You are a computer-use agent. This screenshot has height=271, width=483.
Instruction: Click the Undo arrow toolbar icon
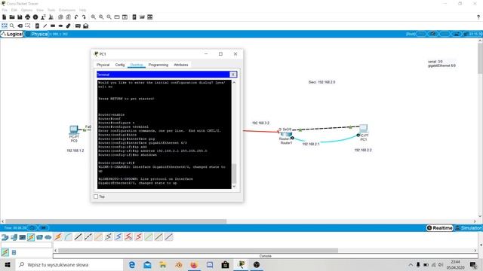(76, 17)
